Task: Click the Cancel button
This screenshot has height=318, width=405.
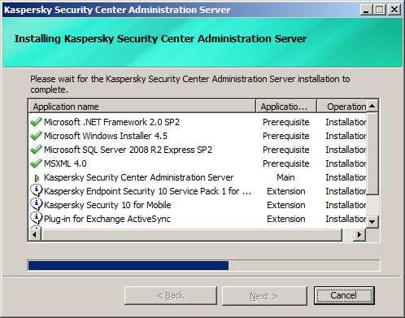Action: pyautogui.click(x=344, y=295)
